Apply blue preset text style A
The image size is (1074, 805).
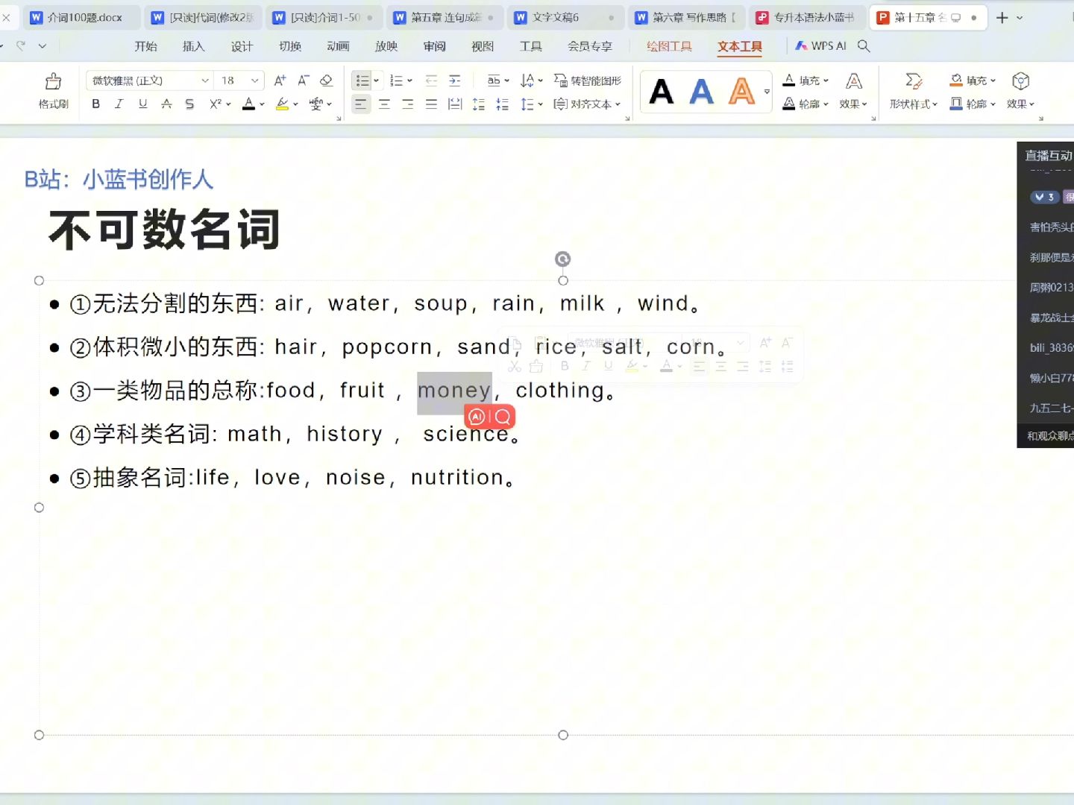coord(701,92)
